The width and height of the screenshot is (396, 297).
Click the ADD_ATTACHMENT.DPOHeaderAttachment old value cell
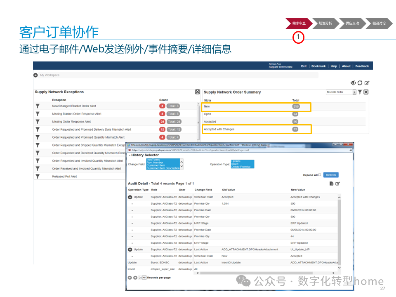pyautogui.click(x=250, y=250)
